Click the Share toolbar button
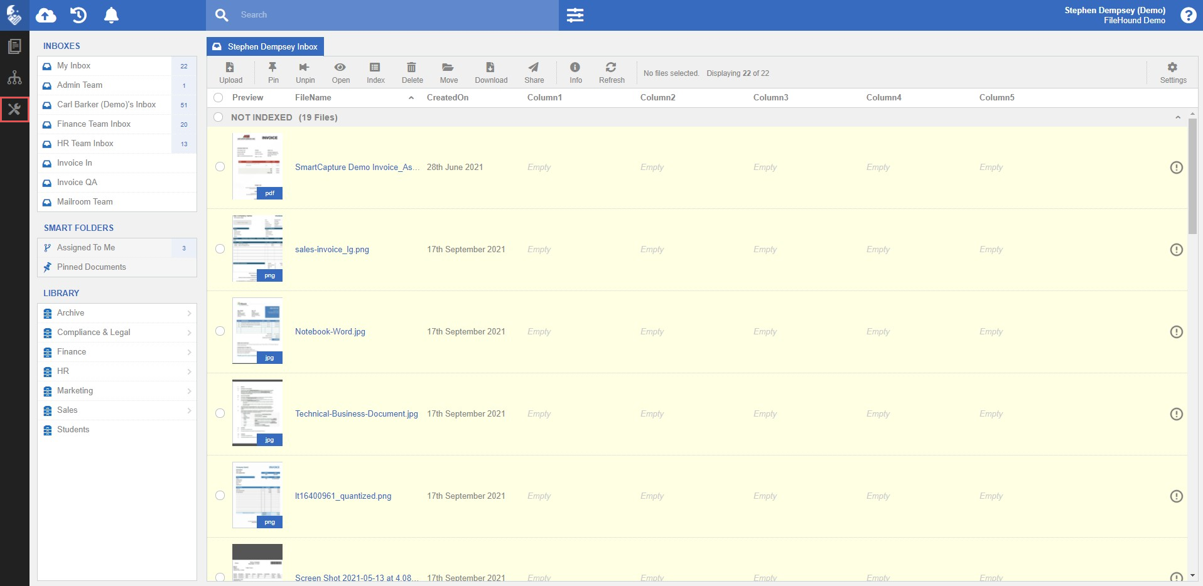1203x586 pixels. point(534,73)
